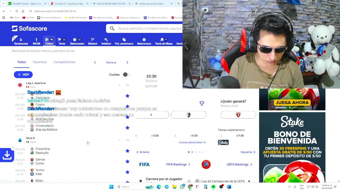Click the Sofascore logo

29,28
